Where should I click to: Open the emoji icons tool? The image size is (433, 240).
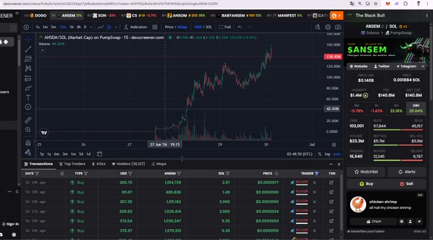pos(28,107)
